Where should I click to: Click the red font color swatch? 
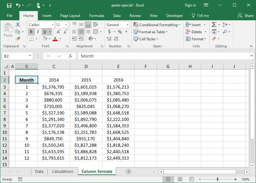coord(55,39)
